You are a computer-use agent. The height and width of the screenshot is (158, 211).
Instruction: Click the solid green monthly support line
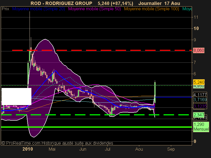(96, 127)
